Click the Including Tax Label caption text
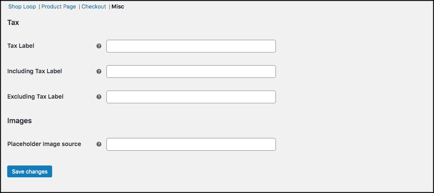The image size is (434, 193). coord(35,71)
